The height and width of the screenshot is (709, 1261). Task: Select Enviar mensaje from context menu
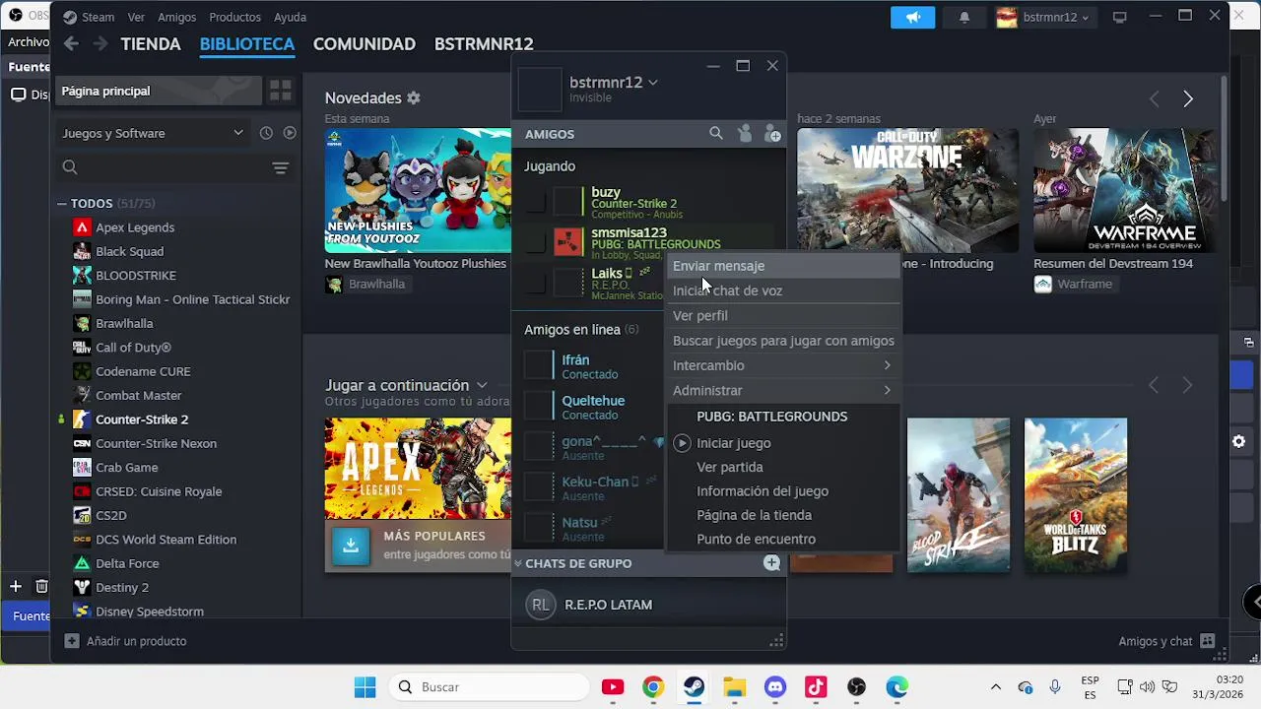coord(782,266)
